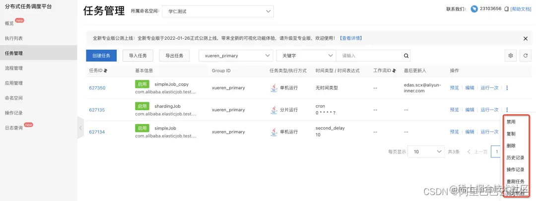Screen dimensions: 536x201
Task: Open more actions for task 627135
Action: coord(507,110)
